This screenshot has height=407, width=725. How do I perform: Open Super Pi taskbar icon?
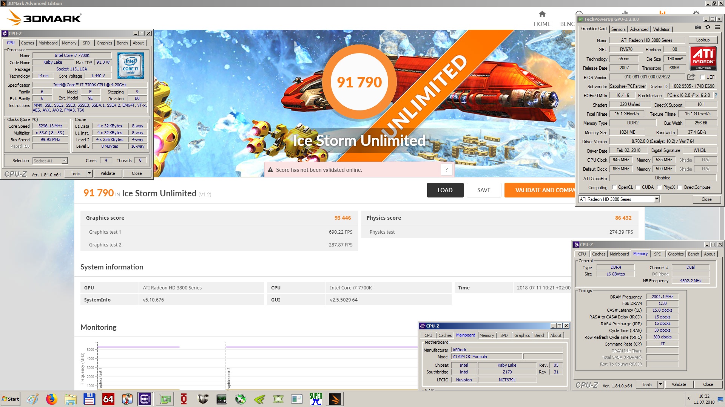(x=316, y=399)
